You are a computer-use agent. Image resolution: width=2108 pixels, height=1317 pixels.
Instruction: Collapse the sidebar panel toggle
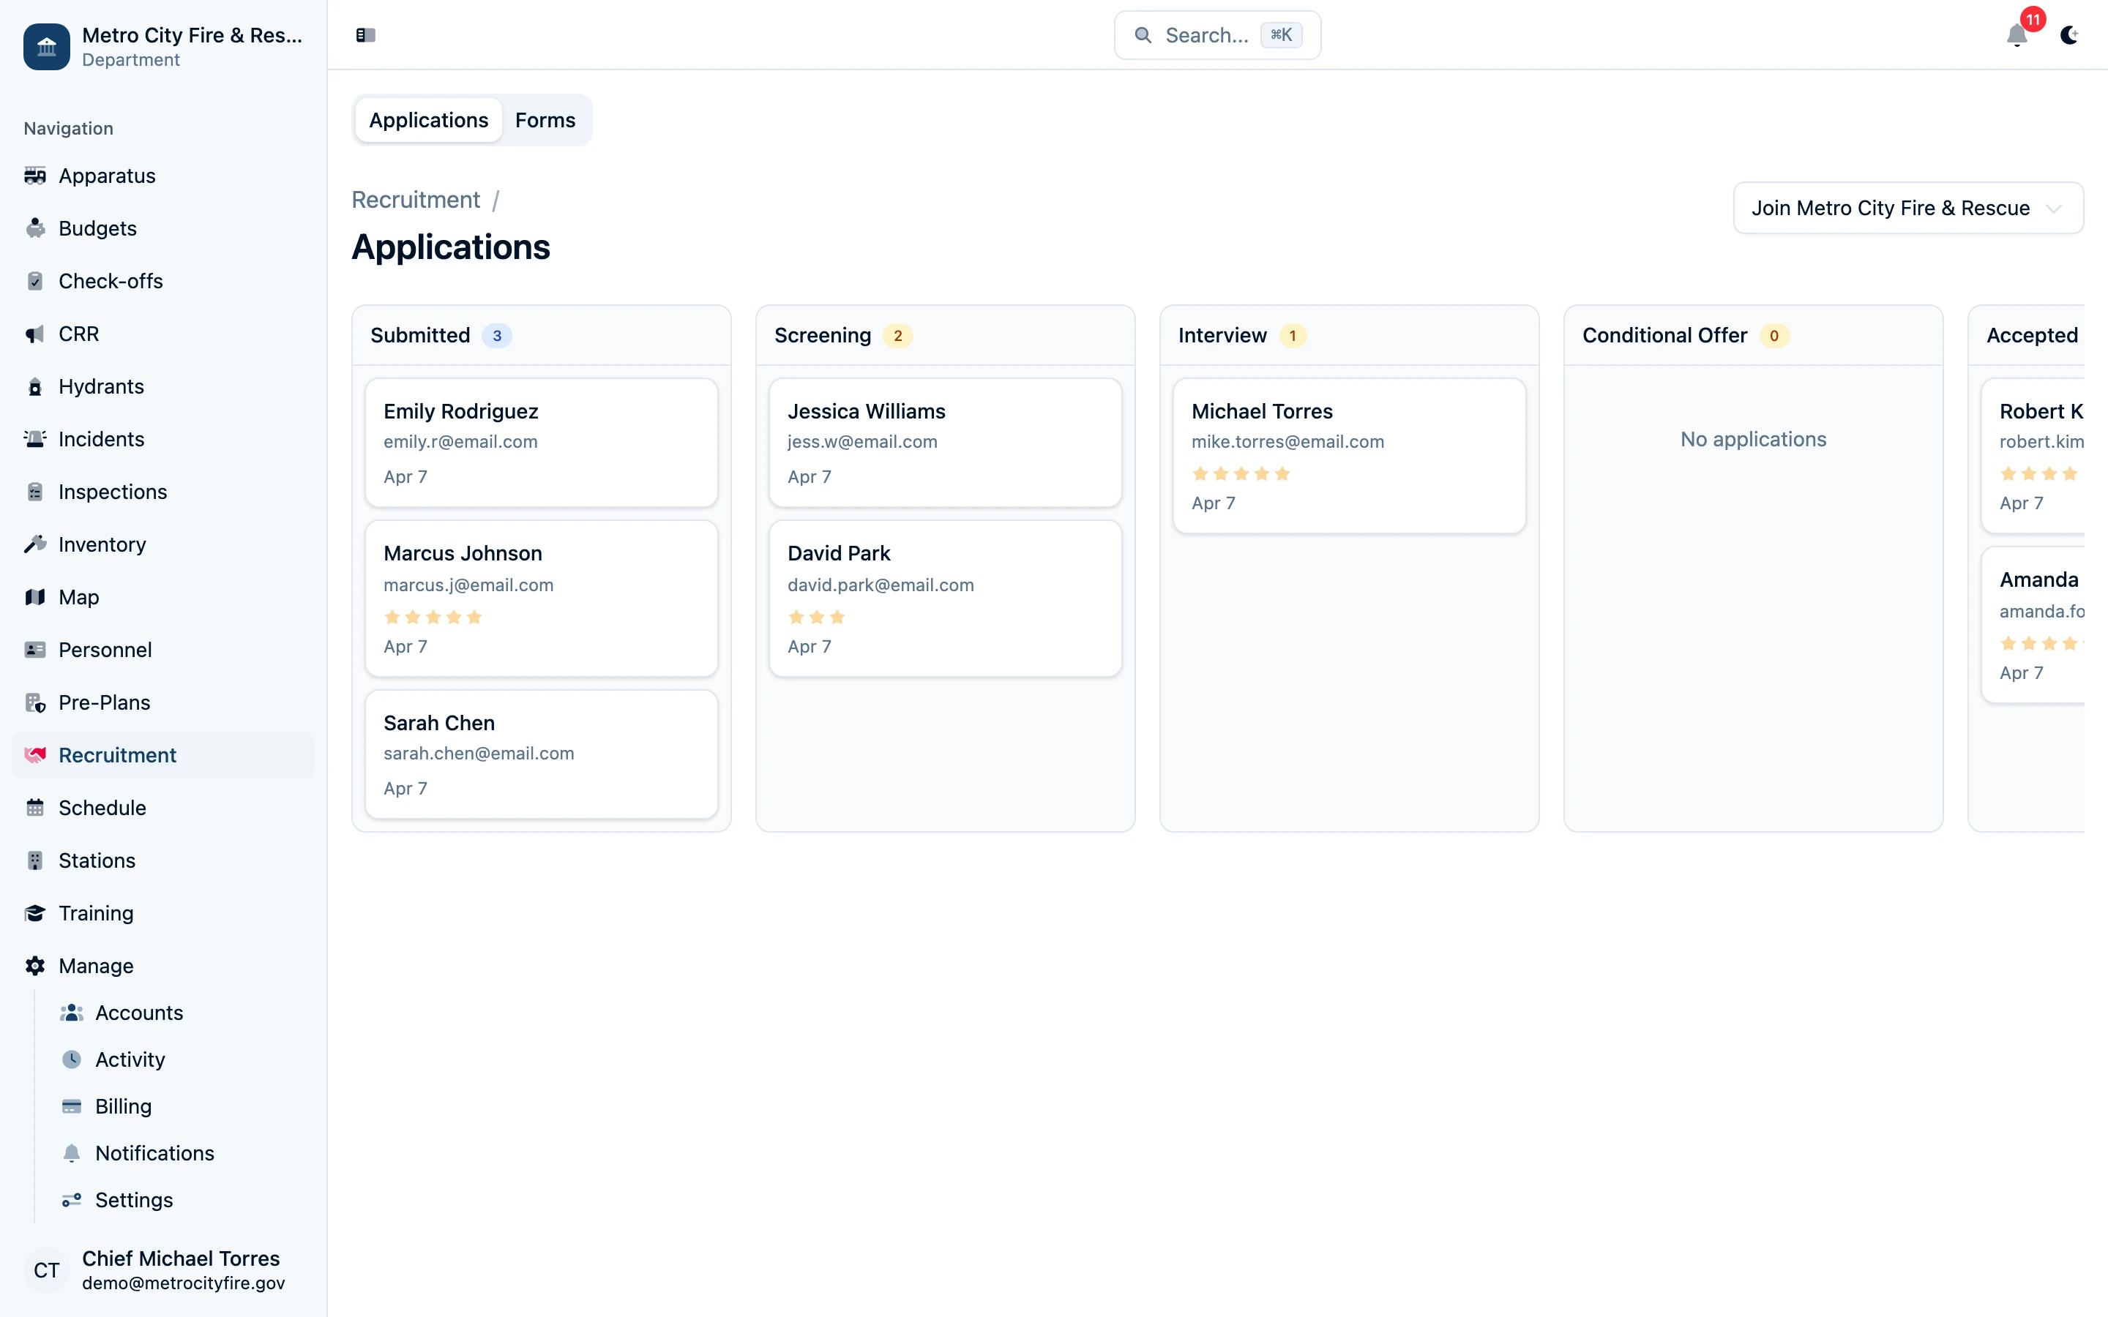[x=366, y=35]
